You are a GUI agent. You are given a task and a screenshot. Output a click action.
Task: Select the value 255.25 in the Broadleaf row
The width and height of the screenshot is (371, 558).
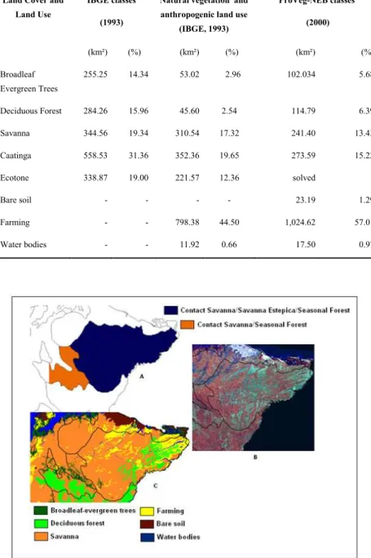(95, 74)
